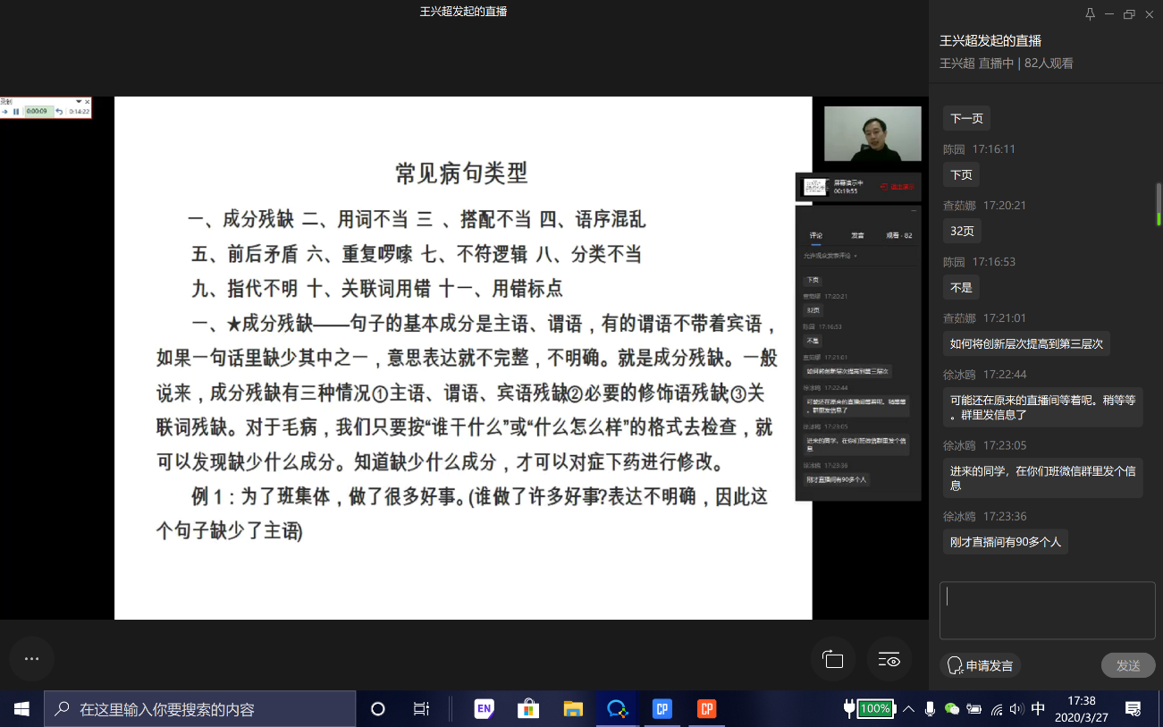Click the next arrow in the recording toolbar
1163x727 pixels.
click(x=5, y=112)
